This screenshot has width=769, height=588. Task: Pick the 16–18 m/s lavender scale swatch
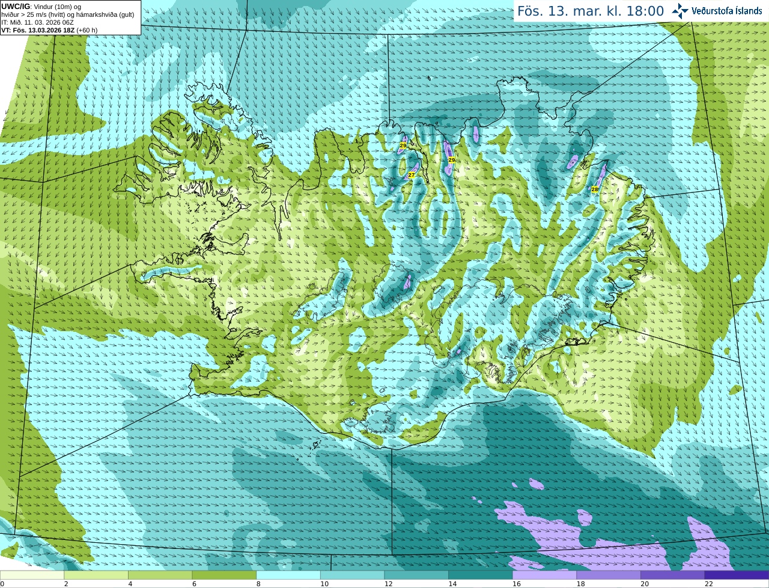[x=545, y=575]
